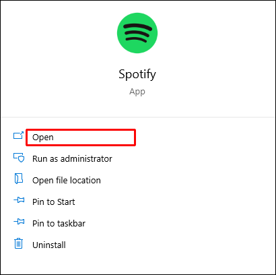Click the Spotify app name text
Image resolution: width=276 pixels, height=275 pixels.
point(137,74)
